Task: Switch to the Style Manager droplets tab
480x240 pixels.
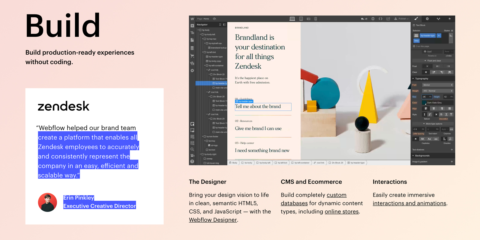Action: 438,19
